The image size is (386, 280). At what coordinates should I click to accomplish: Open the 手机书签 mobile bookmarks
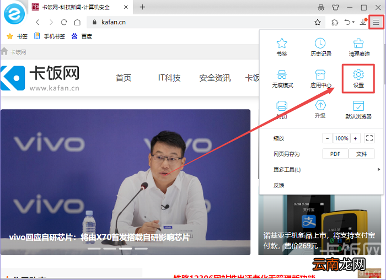pos(50,36)
